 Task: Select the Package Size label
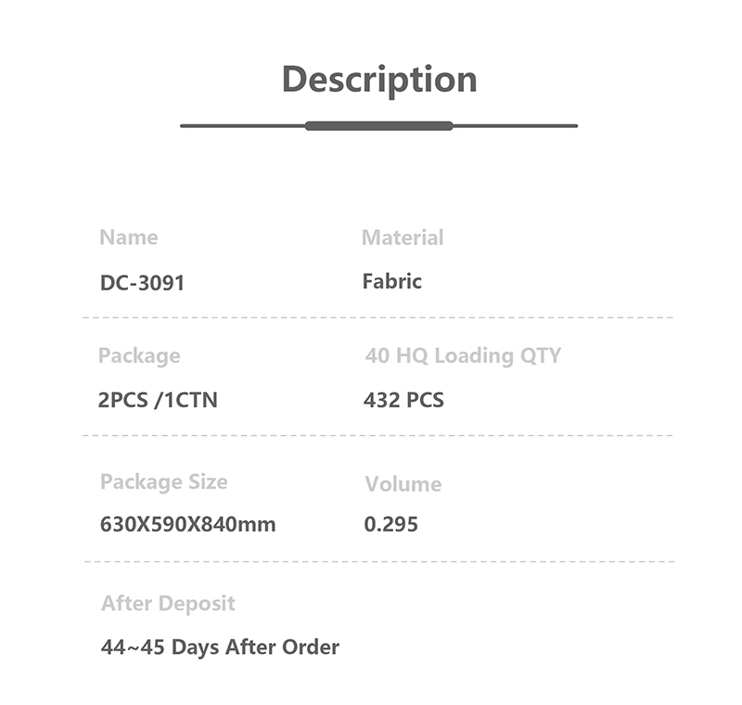tap(163, 482)
